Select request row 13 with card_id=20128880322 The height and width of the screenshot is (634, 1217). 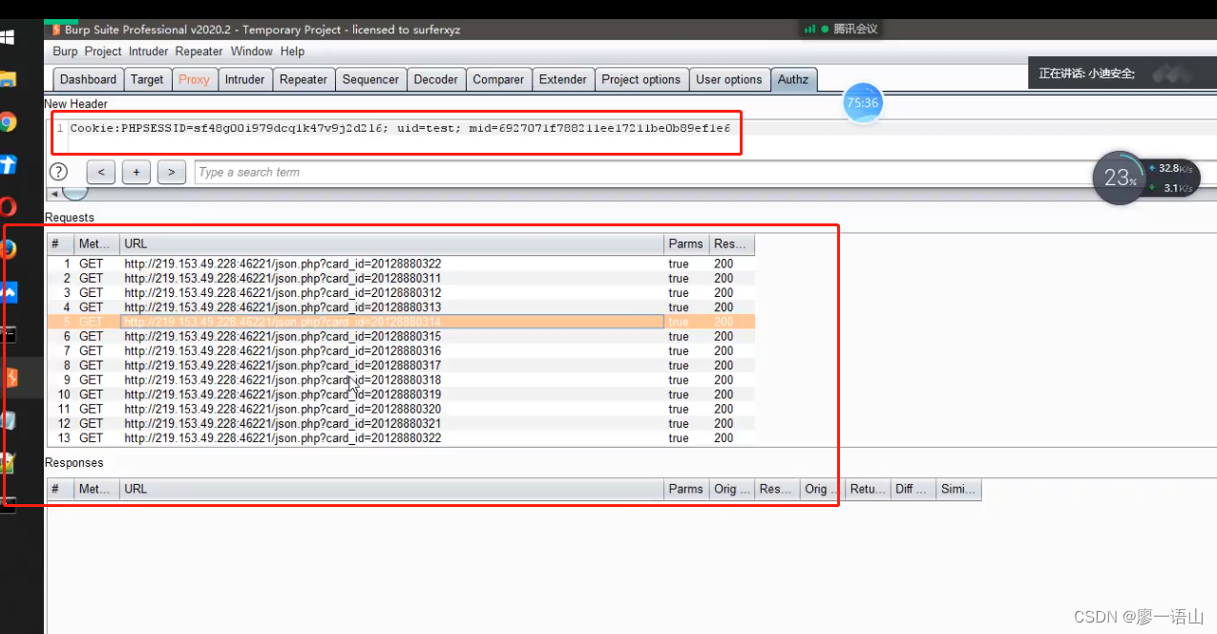click(x=401, y=438)
